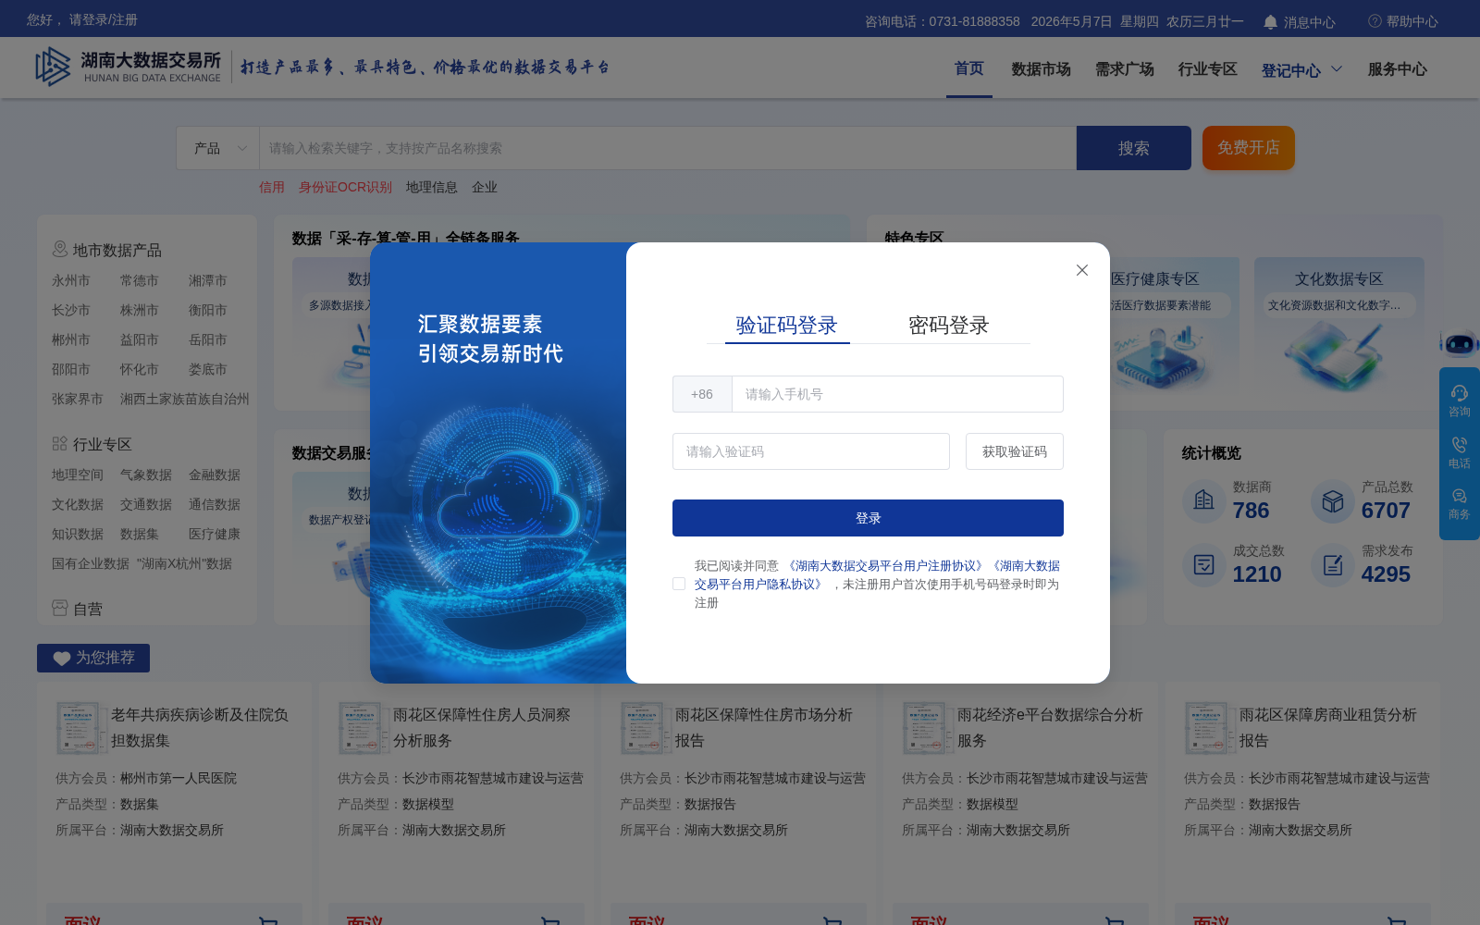The height and width of the screenshot is (925, 1480).
Task: Click the search keyword input box
Action: pos(668,148)
